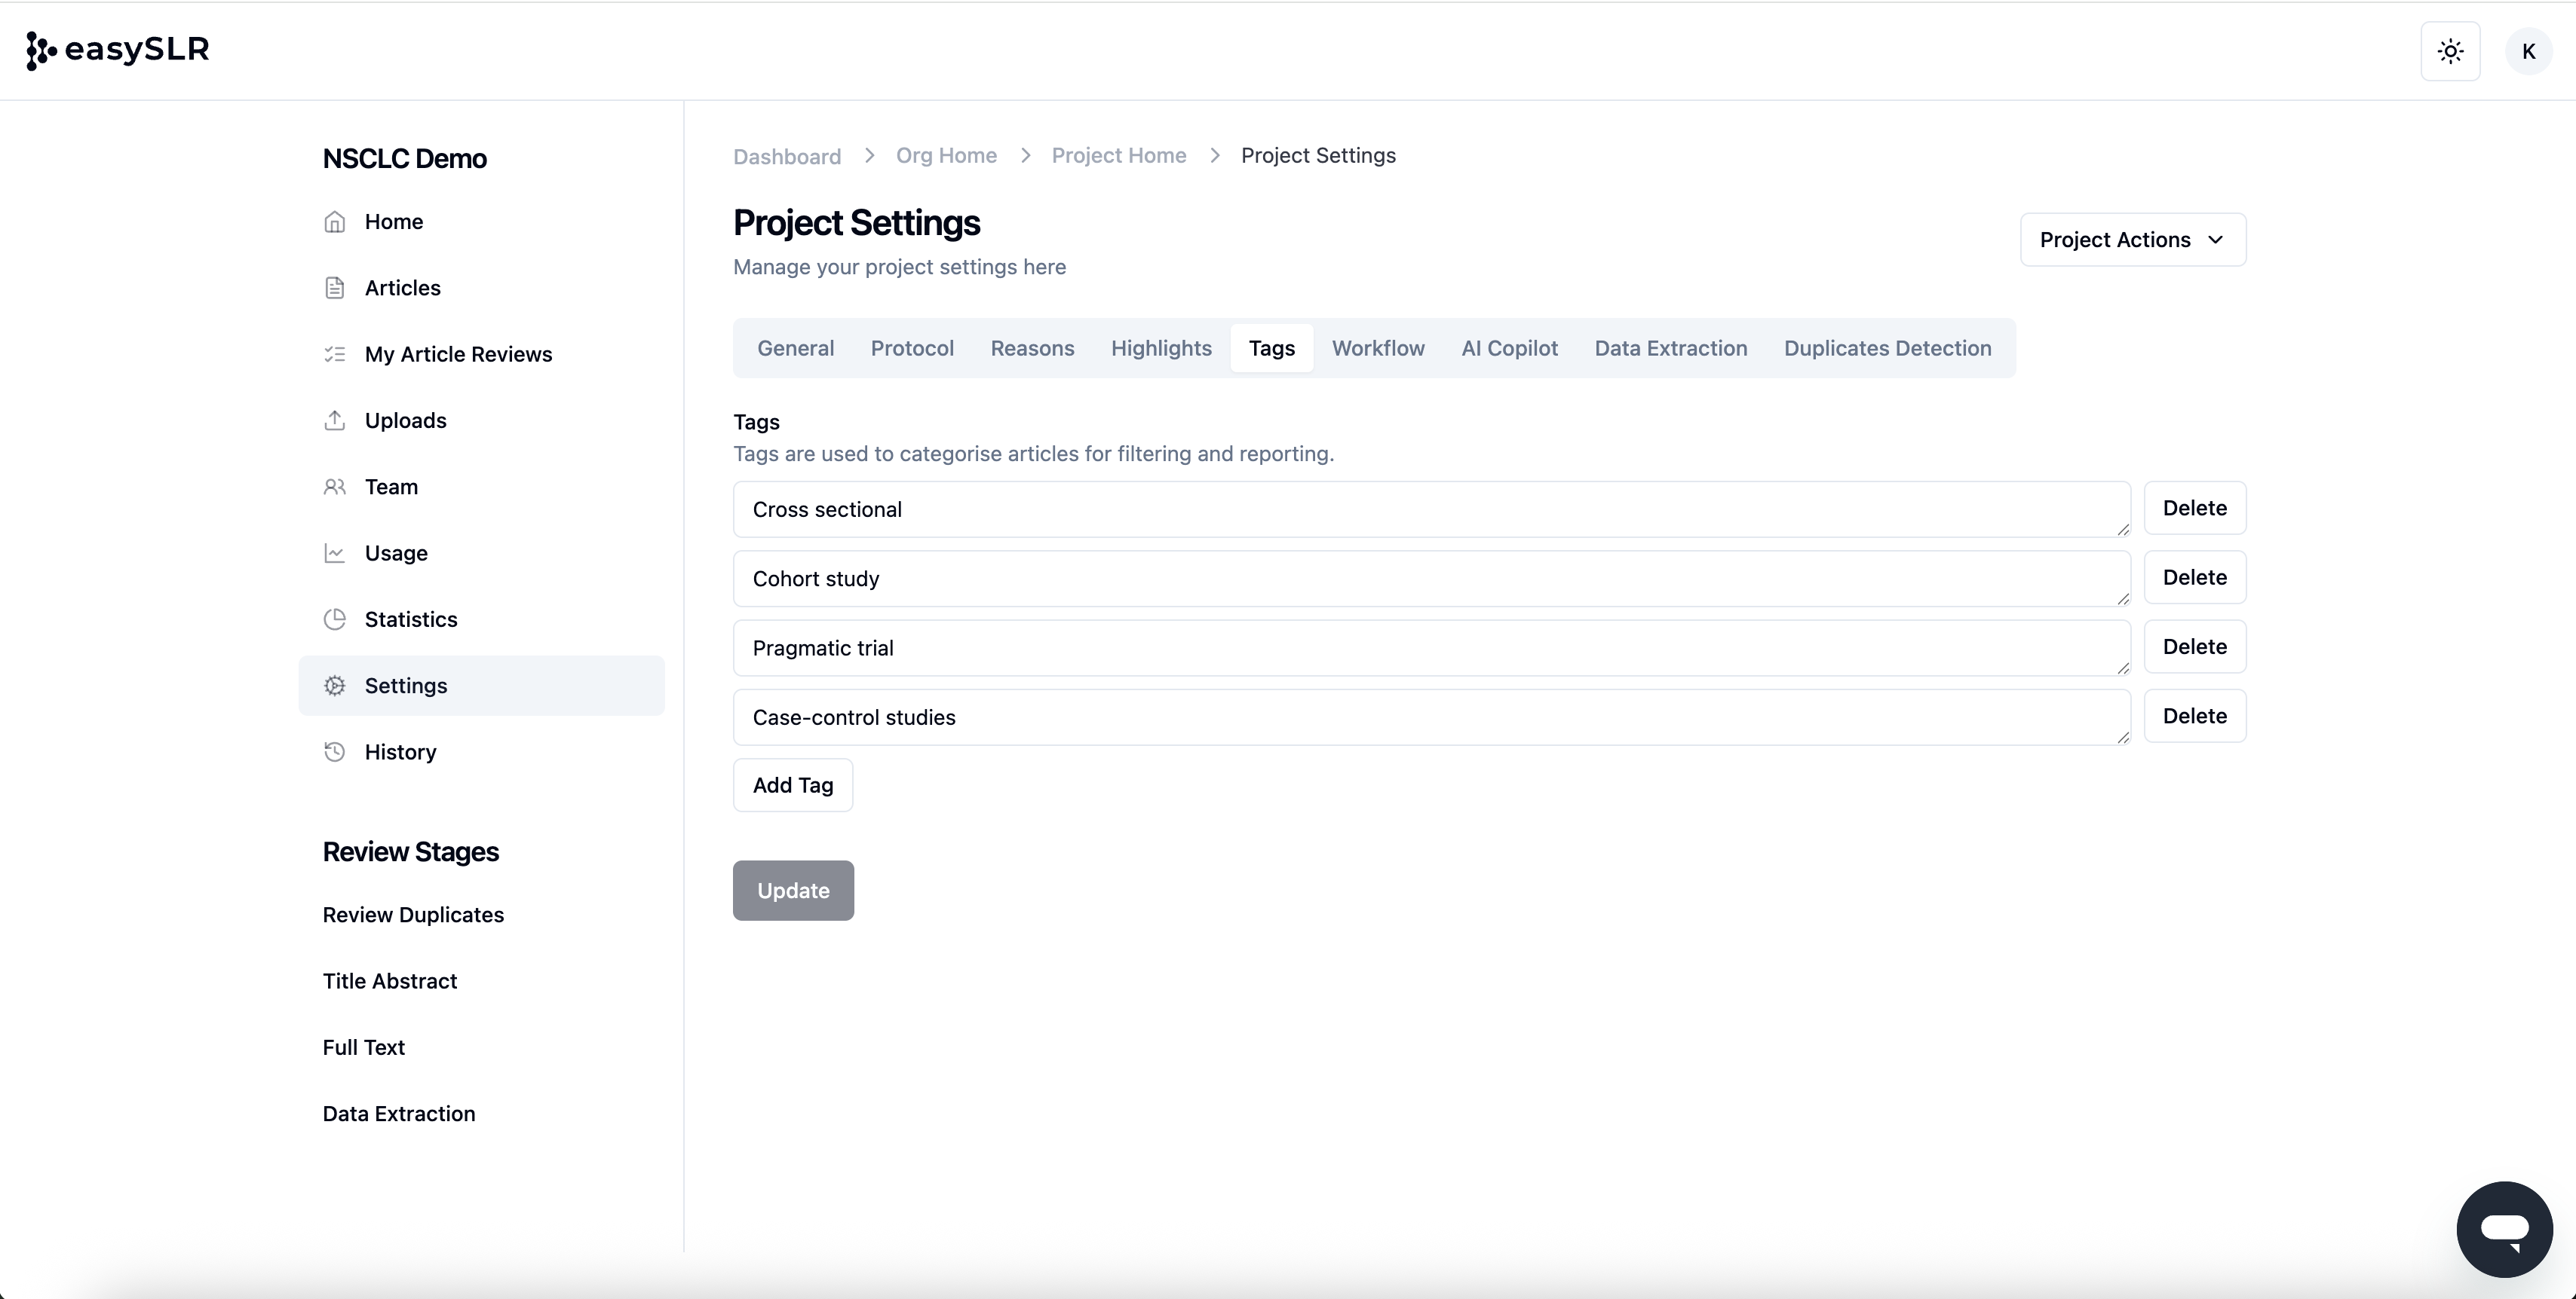Open the Data Extraction review stage

tap(399, 1114)
